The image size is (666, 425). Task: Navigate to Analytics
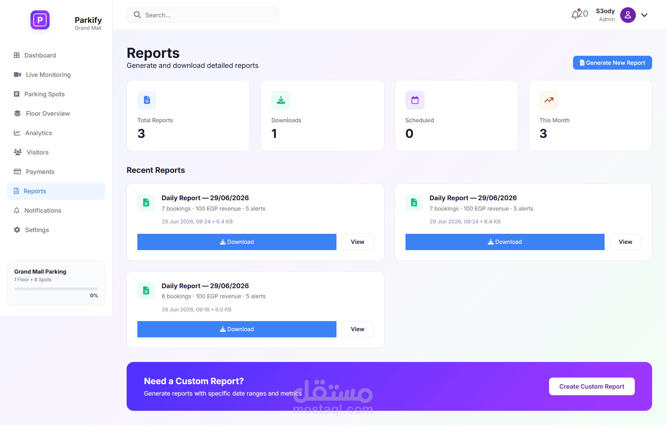pyautogui.click(x=56, y=133)
